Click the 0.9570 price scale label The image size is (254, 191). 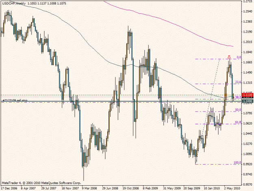[x=248, y=184]
